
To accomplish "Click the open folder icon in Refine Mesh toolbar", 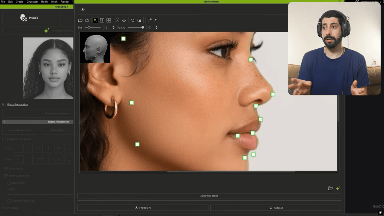I will point(80,20).
